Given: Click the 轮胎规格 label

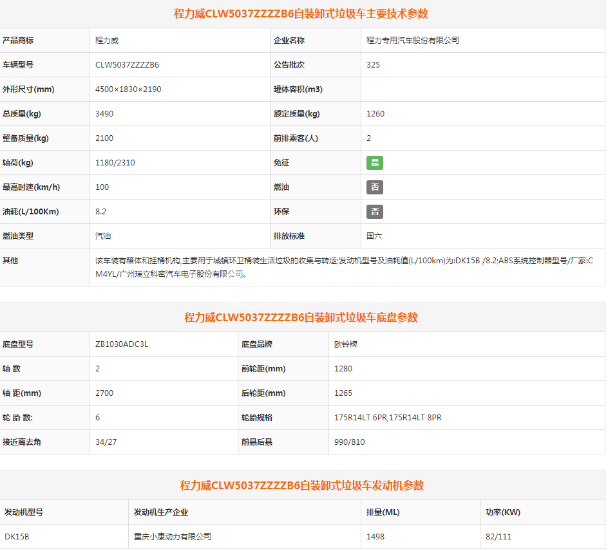Looking at the screenshot, I should coord(257,417).
